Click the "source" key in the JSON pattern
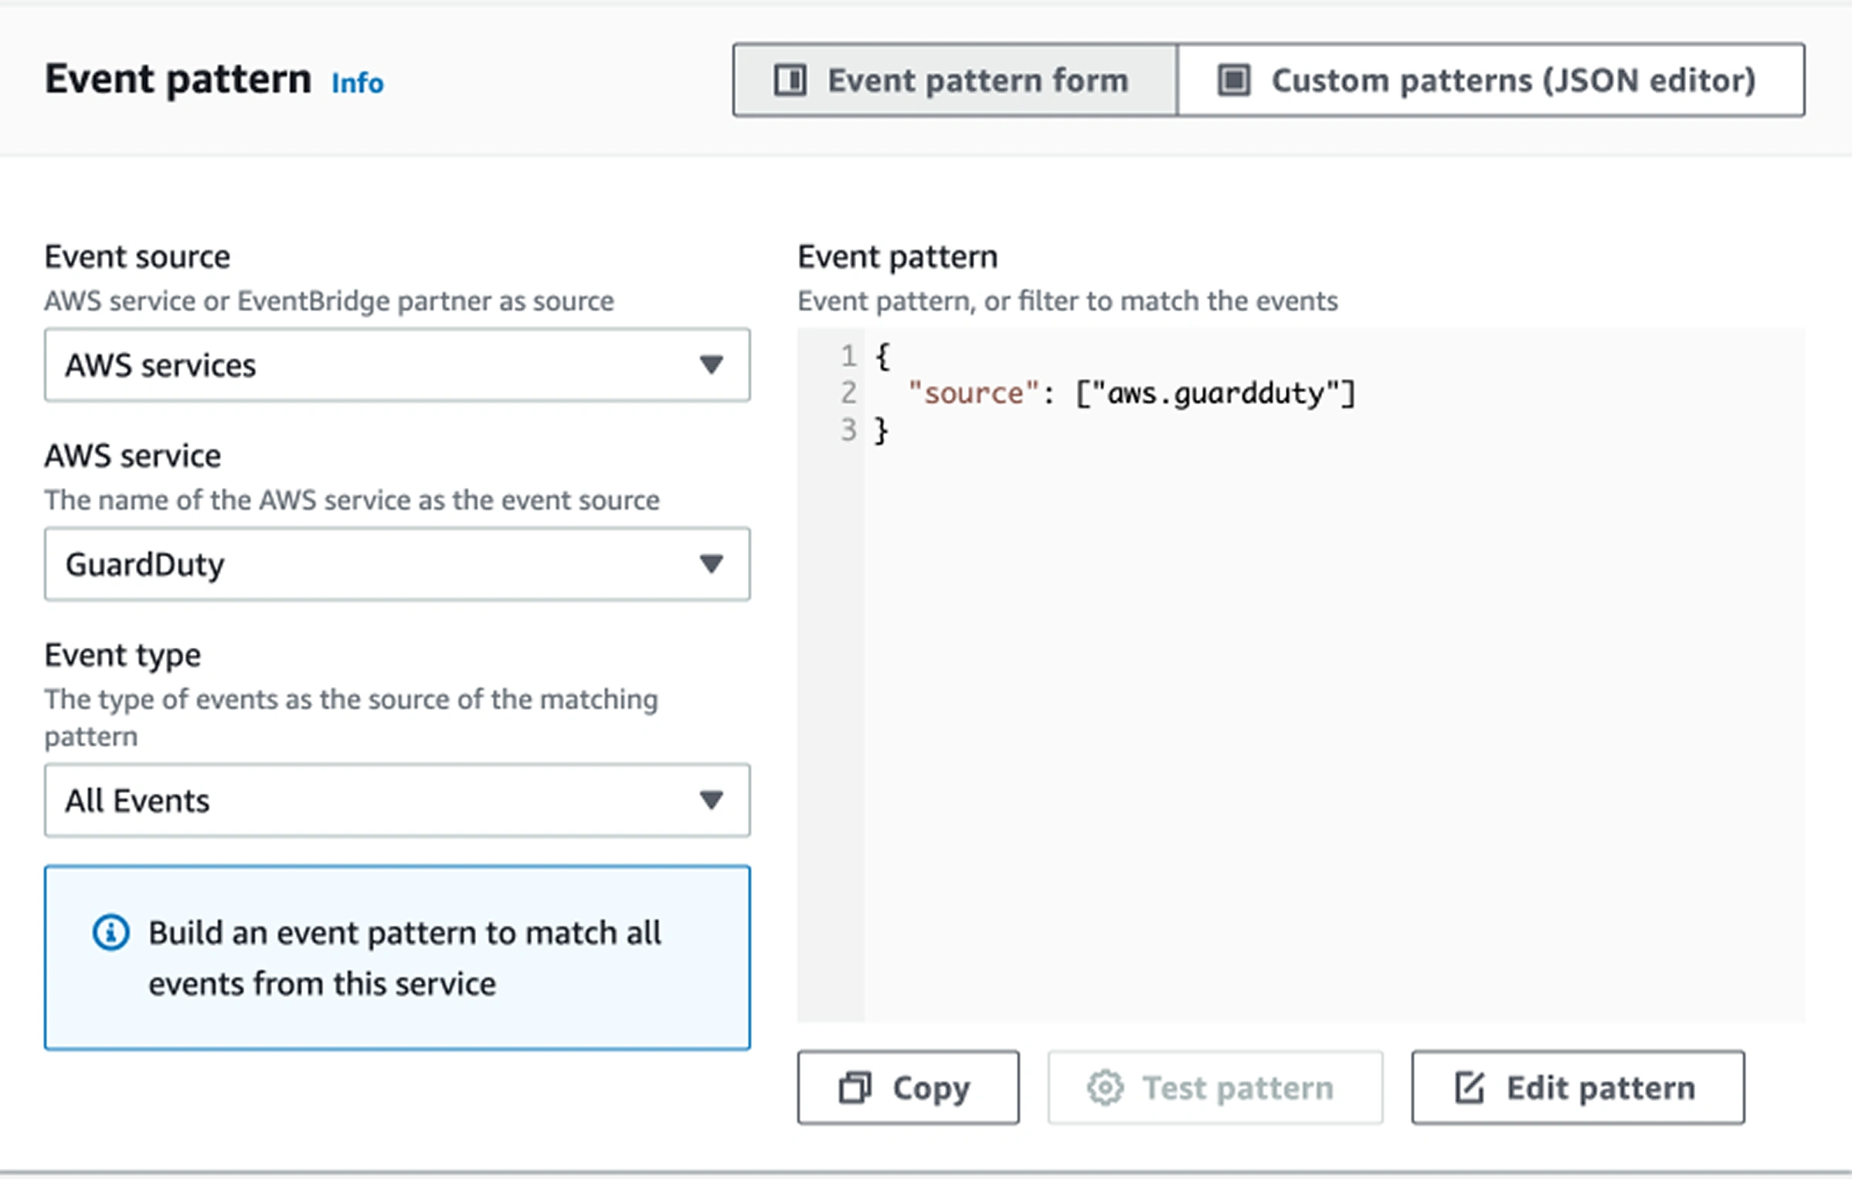 click(x=973, y=394)
